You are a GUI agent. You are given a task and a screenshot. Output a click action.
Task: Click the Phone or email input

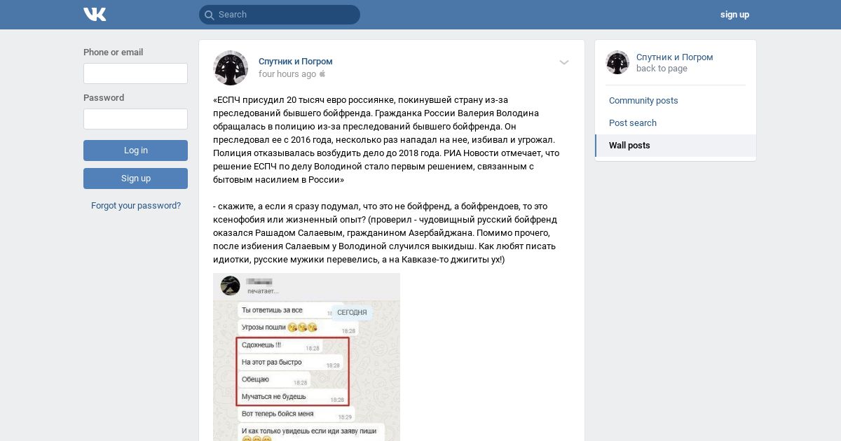[135, 73]
